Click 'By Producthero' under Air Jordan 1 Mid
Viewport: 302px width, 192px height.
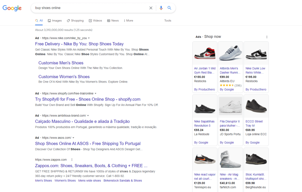(205, 90)
